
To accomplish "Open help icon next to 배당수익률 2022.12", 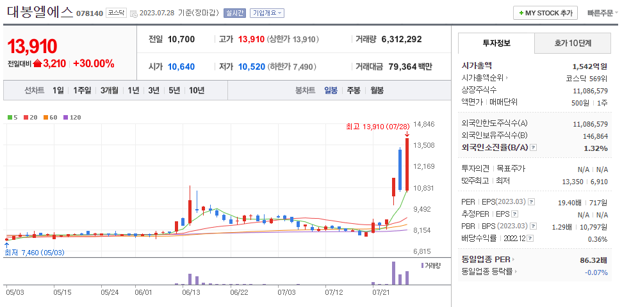I will point(530,239).
